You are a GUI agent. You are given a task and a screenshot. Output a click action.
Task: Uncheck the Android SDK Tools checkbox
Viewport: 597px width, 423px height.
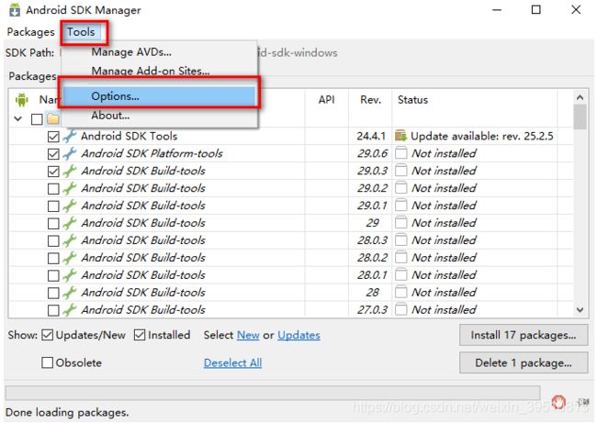tap(53, 137)
